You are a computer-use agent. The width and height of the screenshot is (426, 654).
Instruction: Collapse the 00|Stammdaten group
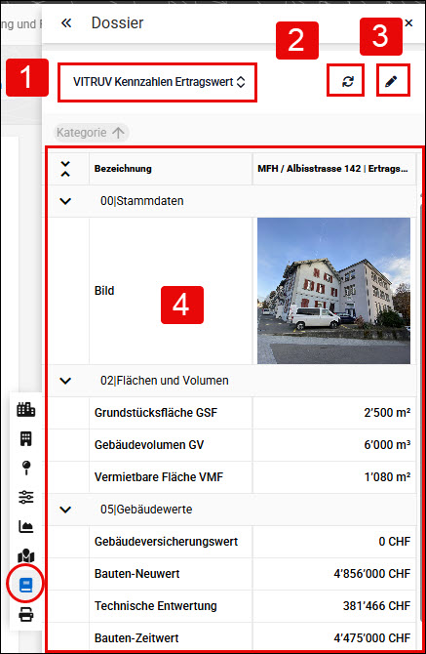pos(65,201)
